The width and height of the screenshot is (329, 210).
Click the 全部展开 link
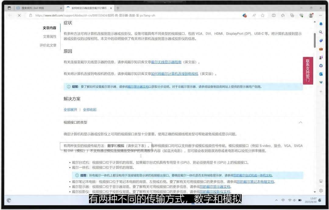coord(70,110)
